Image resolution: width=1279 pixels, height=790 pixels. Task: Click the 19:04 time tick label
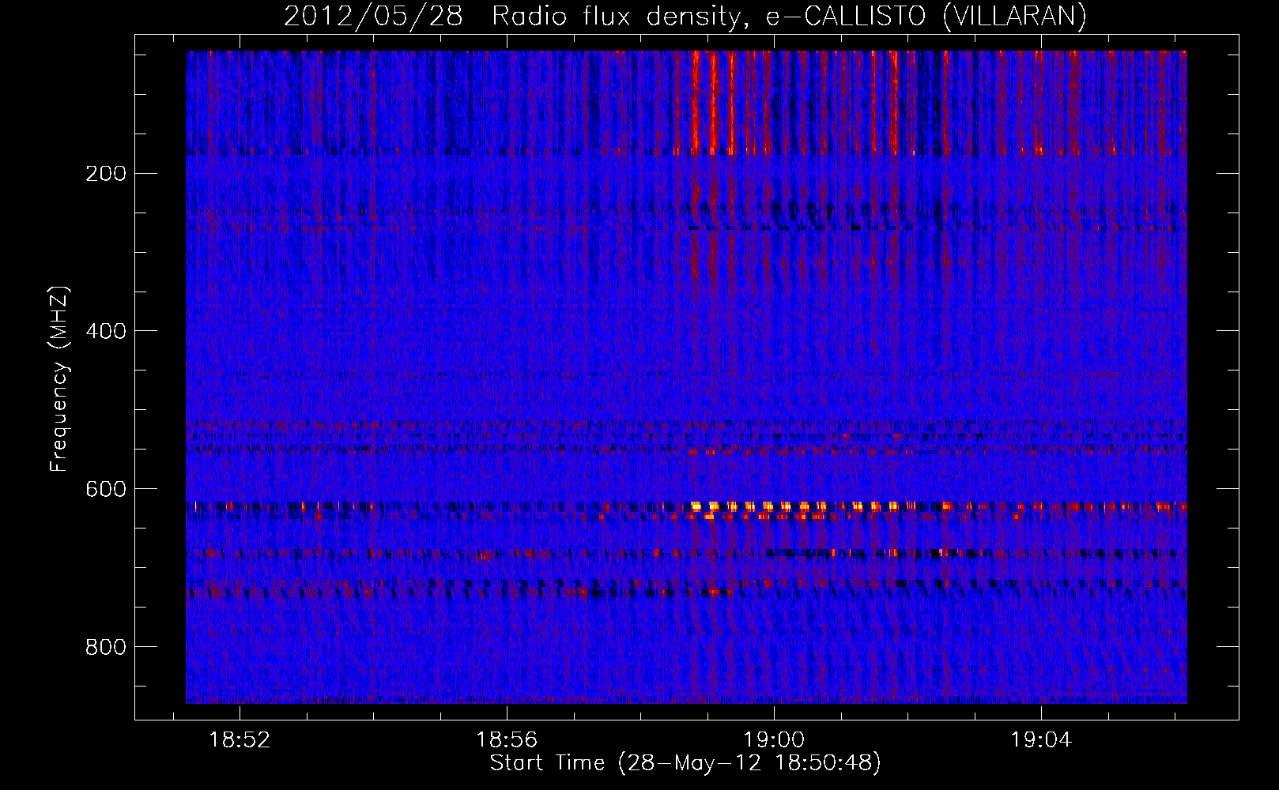(1041, 740)
